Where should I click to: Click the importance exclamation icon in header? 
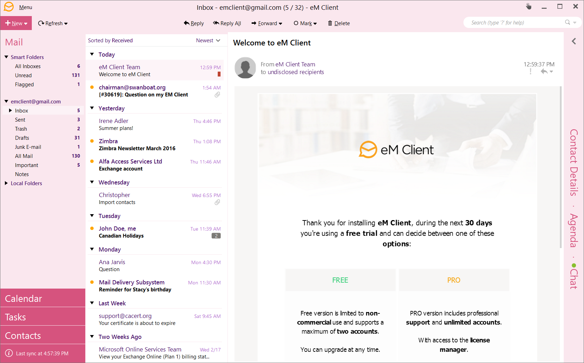coord(531,72)
